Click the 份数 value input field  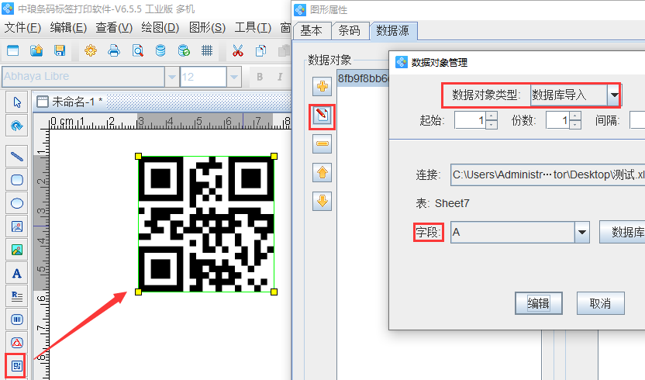(x=558, y=121)
